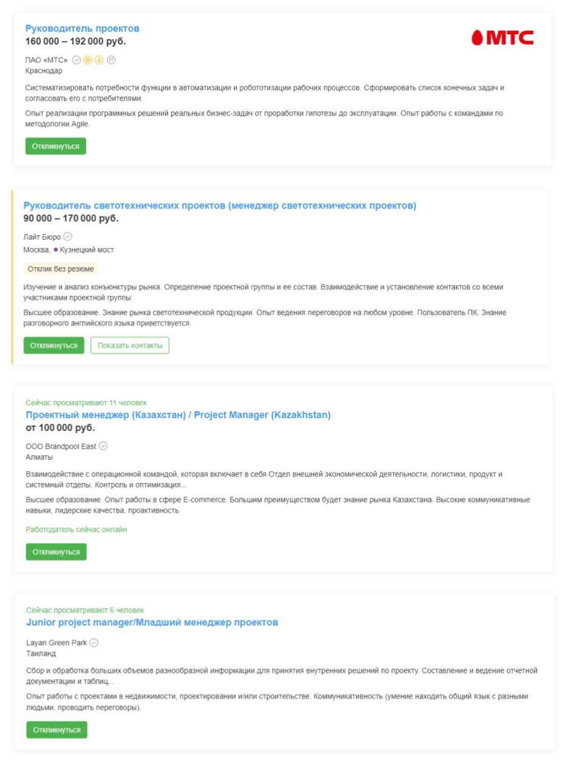Click the Показать контакты button
This screenshot has width=571, height=771.
click(129, 345)
